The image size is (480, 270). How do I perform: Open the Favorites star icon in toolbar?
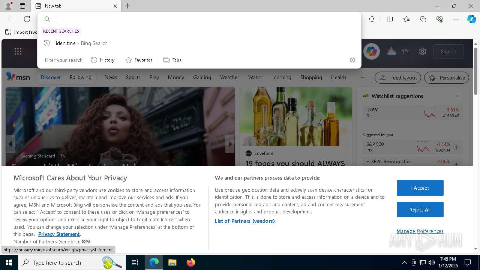(406, 19)
